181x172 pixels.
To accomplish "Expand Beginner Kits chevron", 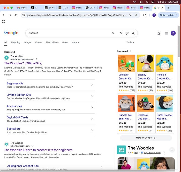I will (x=92, y=85).
